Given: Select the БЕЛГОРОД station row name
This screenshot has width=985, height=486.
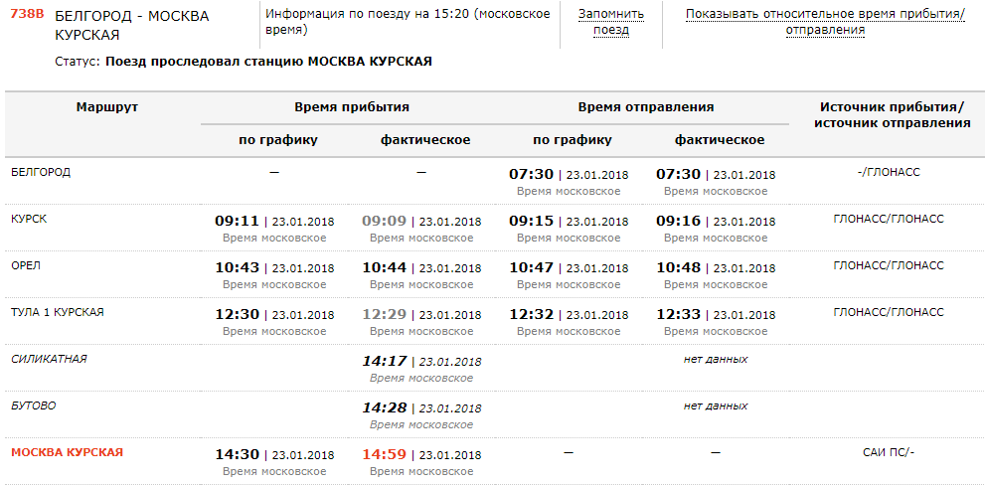Looking at the screenshot, I should pyautogui.click(x=41, y=172).
